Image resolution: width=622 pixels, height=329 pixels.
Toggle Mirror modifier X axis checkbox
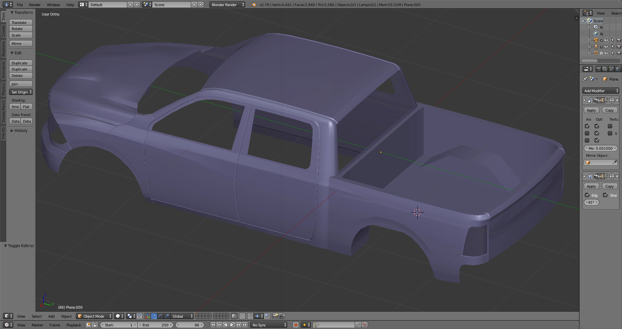click(x=587, y=126)
